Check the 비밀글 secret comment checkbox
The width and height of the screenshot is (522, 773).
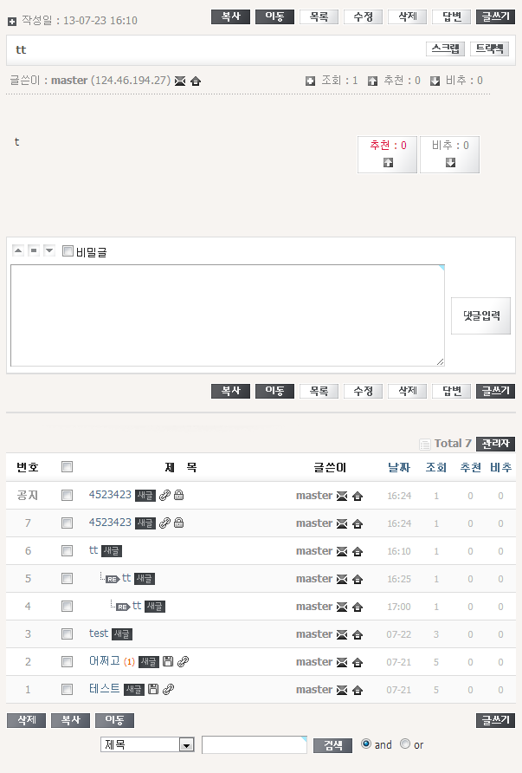pyautogui.click(x=68, y=251)
